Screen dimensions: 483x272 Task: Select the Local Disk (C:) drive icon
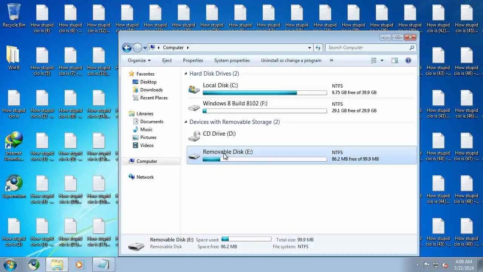pyautogui.click(x=194, y=89)
